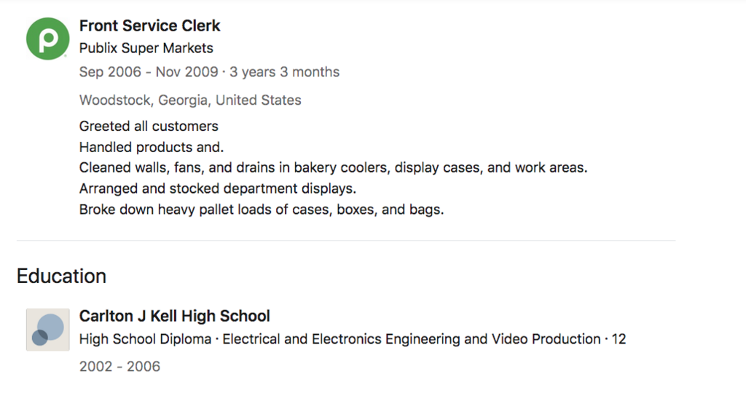Open the Front Service Clerk job title

[149, 26]
